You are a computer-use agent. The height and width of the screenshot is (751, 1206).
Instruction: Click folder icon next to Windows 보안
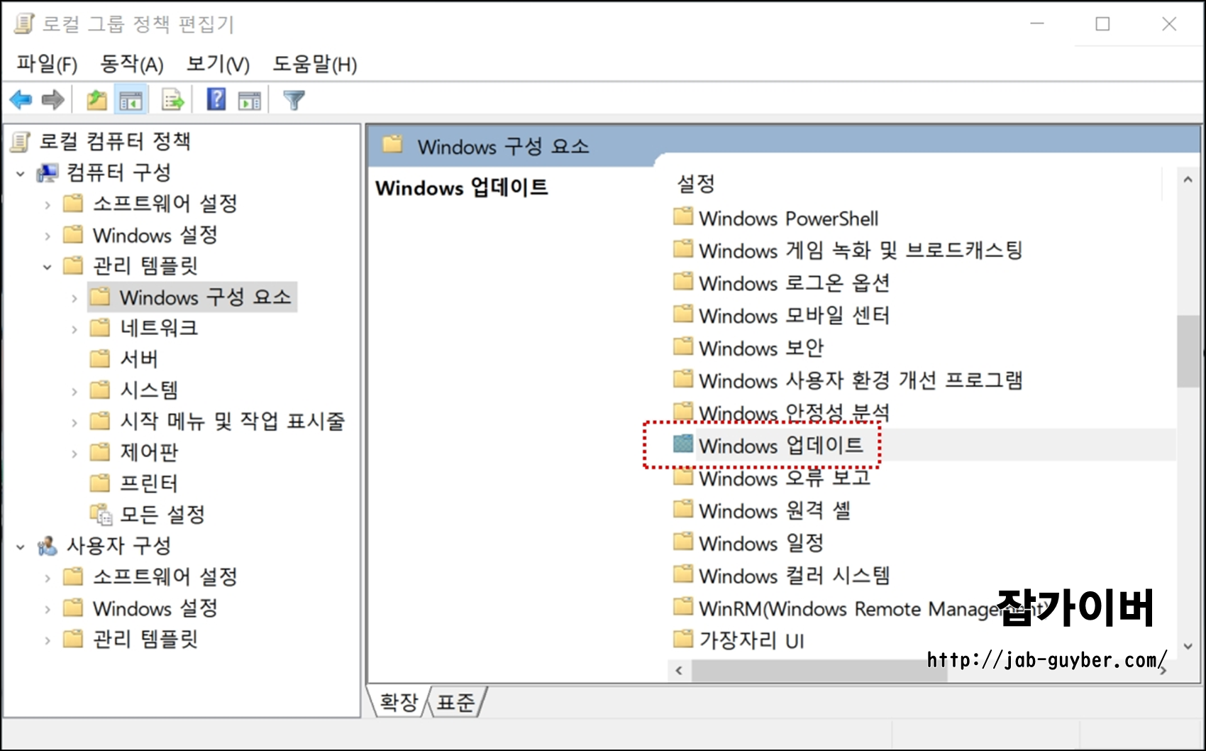[683, 346]
